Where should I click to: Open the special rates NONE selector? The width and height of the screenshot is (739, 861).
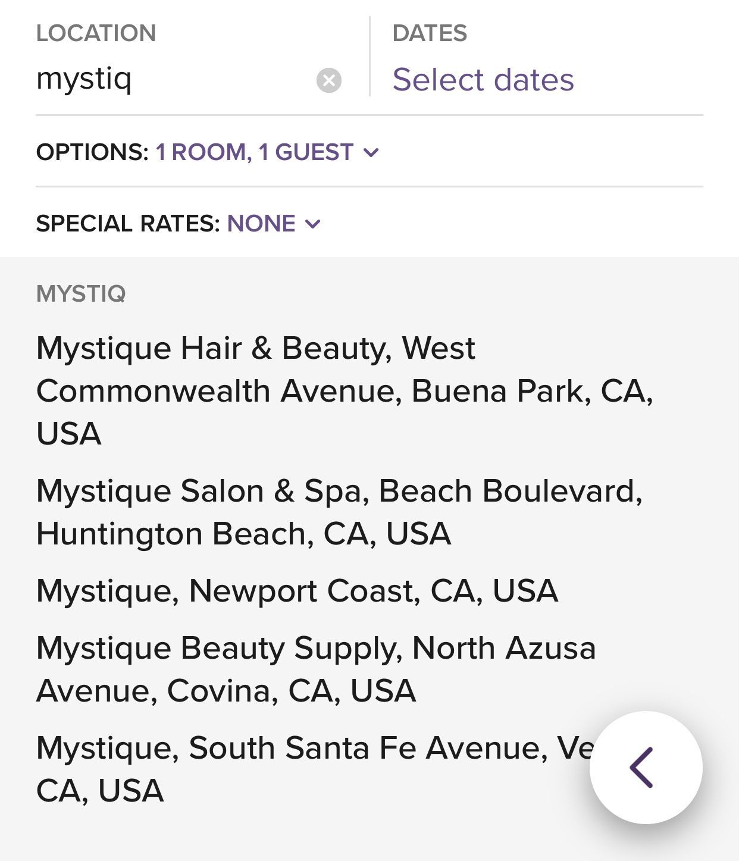click(x=261, y=224)
